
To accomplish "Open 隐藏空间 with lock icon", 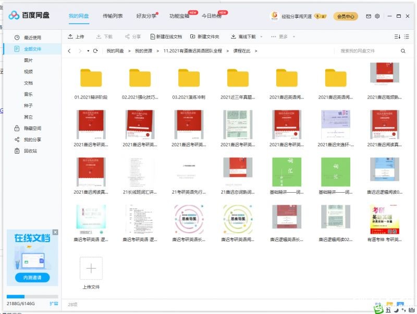I will point(28,128).
